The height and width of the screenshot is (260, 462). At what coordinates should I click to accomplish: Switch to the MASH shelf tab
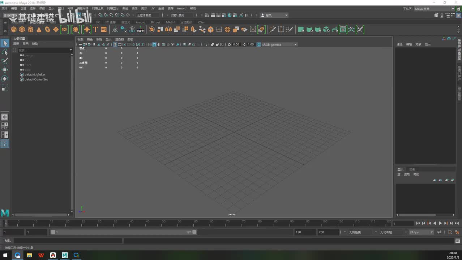click(x=170, y=22)
